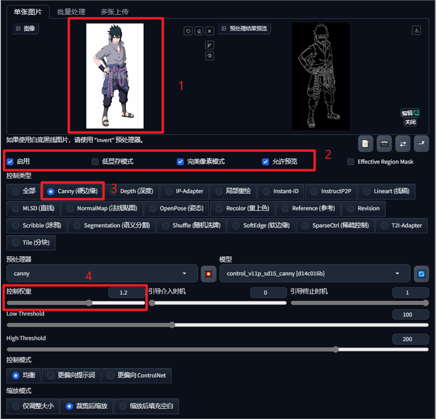Click the new canvas notepad icon

[366, 143]
